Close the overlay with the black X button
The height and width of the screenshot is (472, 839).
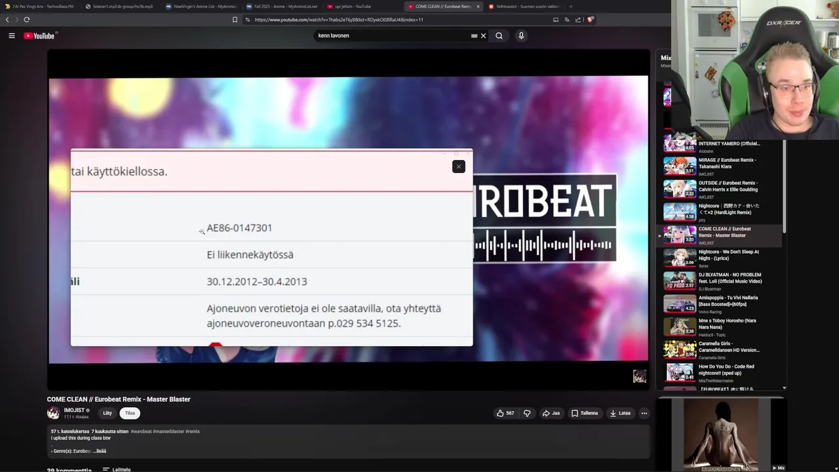tap(459, 167)
